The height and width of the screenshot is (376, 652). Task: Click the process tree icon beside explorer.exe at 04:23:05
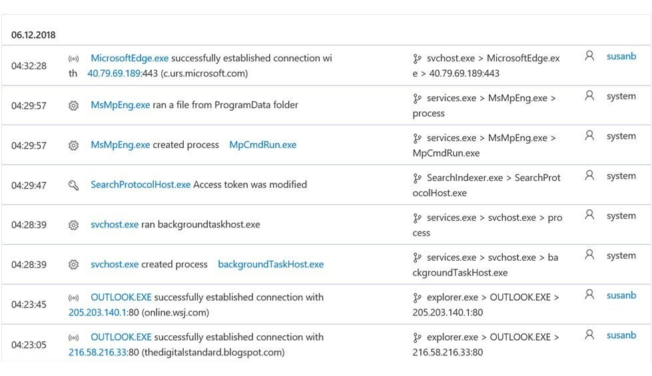coord(417,338)
